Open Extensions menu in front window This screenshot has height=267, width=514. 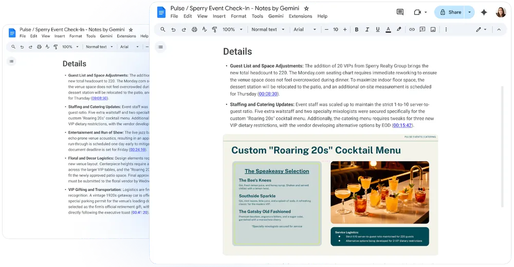point(300,16)
